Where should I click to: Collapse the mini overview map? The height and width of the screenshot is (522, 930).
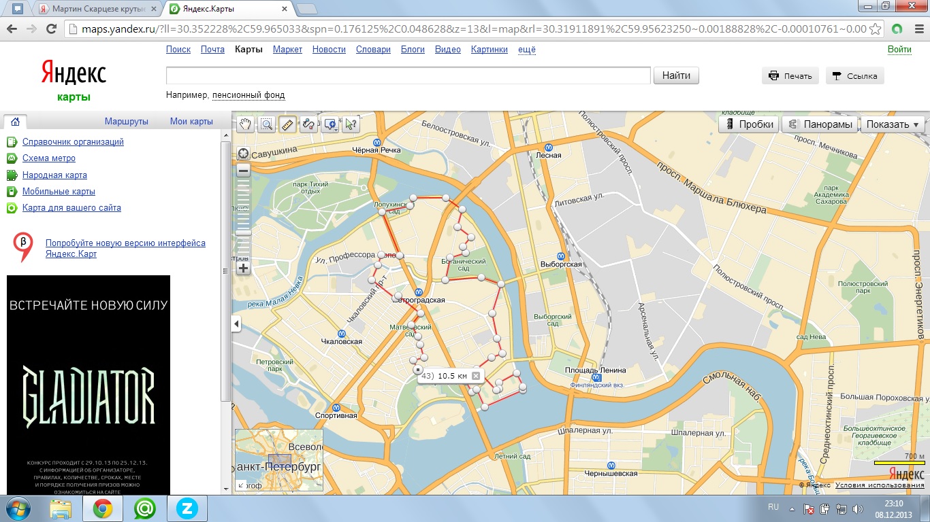click(x=240, y=485)
